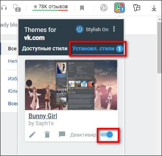The width and height of the screenshot is (162, 156).
Task: Delete Bunny Girl style with trash icon
Action: click(47, 135)
